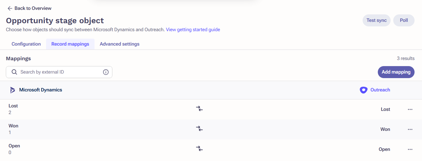
Task: Click the search magnifier icon
Action: coord(14,72)
